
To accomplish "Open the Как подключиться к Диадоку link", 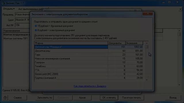I will pos(90,86).
